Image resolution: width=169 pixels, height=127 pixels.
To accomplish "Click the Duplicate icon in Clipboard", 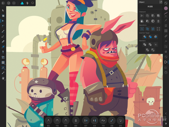I will pyautogui.click(x=158, y=16).
